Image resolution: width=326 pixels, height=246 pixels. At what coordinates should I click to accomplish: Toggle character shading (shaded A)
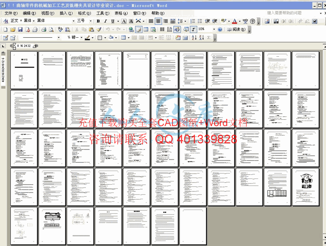point(131,21)
